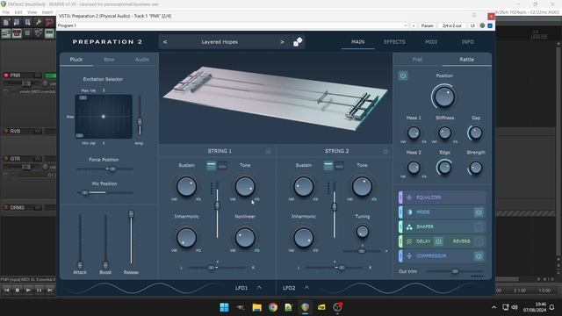Open the Program 1 preset dropdown
Screen dimensions: 562x316
pyautogui.click(x=232, y=25)
